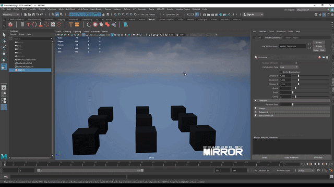Image resolution: width=334 pixels, height=187 pixels.
Task: Activate the Rotate tool
Action: (4, 60)
